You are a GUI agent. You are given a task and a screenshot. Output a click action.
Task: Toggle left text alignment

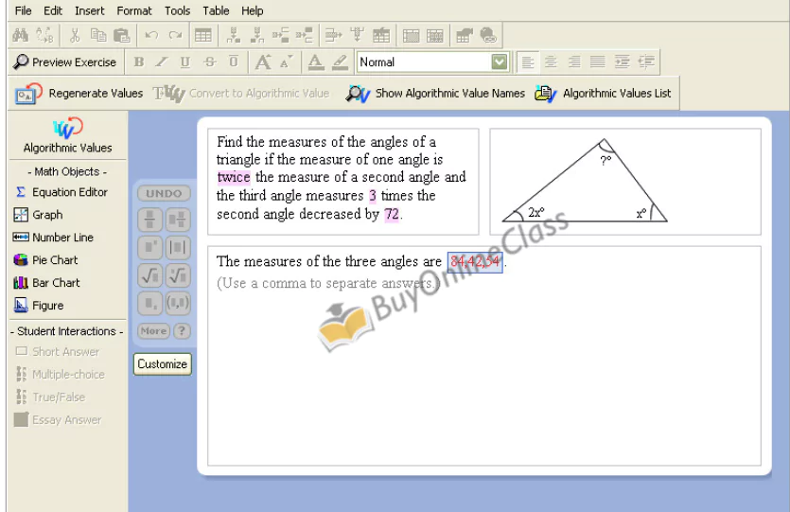tap(528, 62)
